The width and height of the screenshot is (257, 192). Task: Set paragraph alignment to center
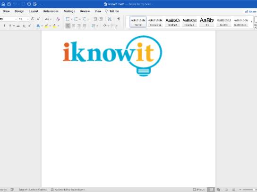tap(73, 26)
